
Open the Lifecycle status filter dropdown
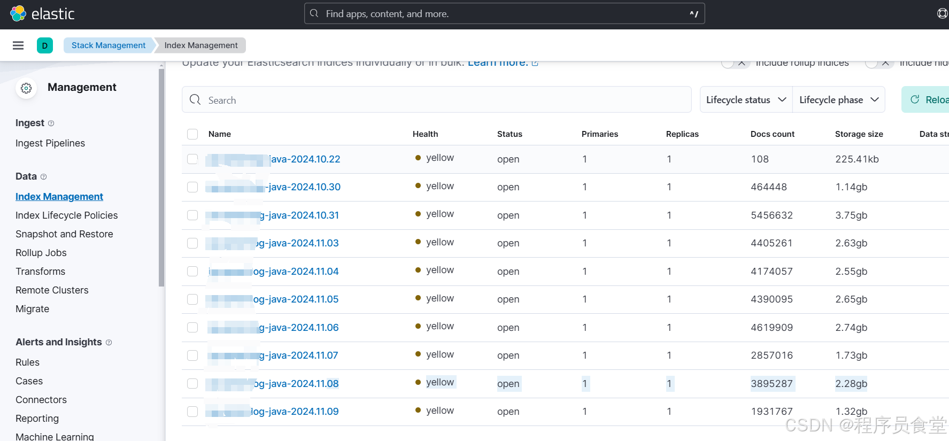pyautogui.click(x=746, y=100)
